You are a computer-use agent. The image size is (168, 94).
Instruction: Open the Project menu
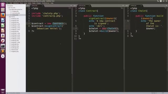point(39,3)
